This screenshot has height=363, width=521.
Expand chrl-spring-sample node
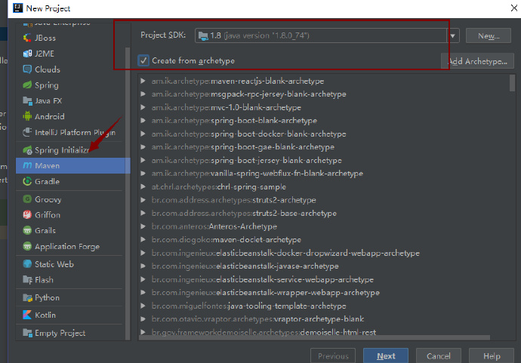click(x=143, y=186)
